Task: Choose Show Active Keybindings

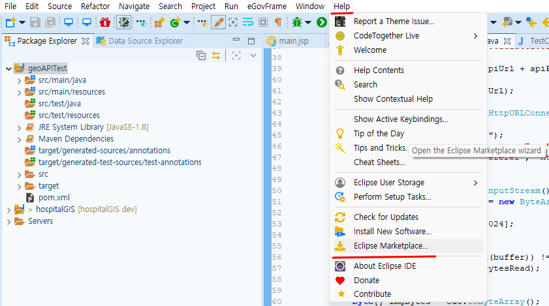Action: coord(408,119)
